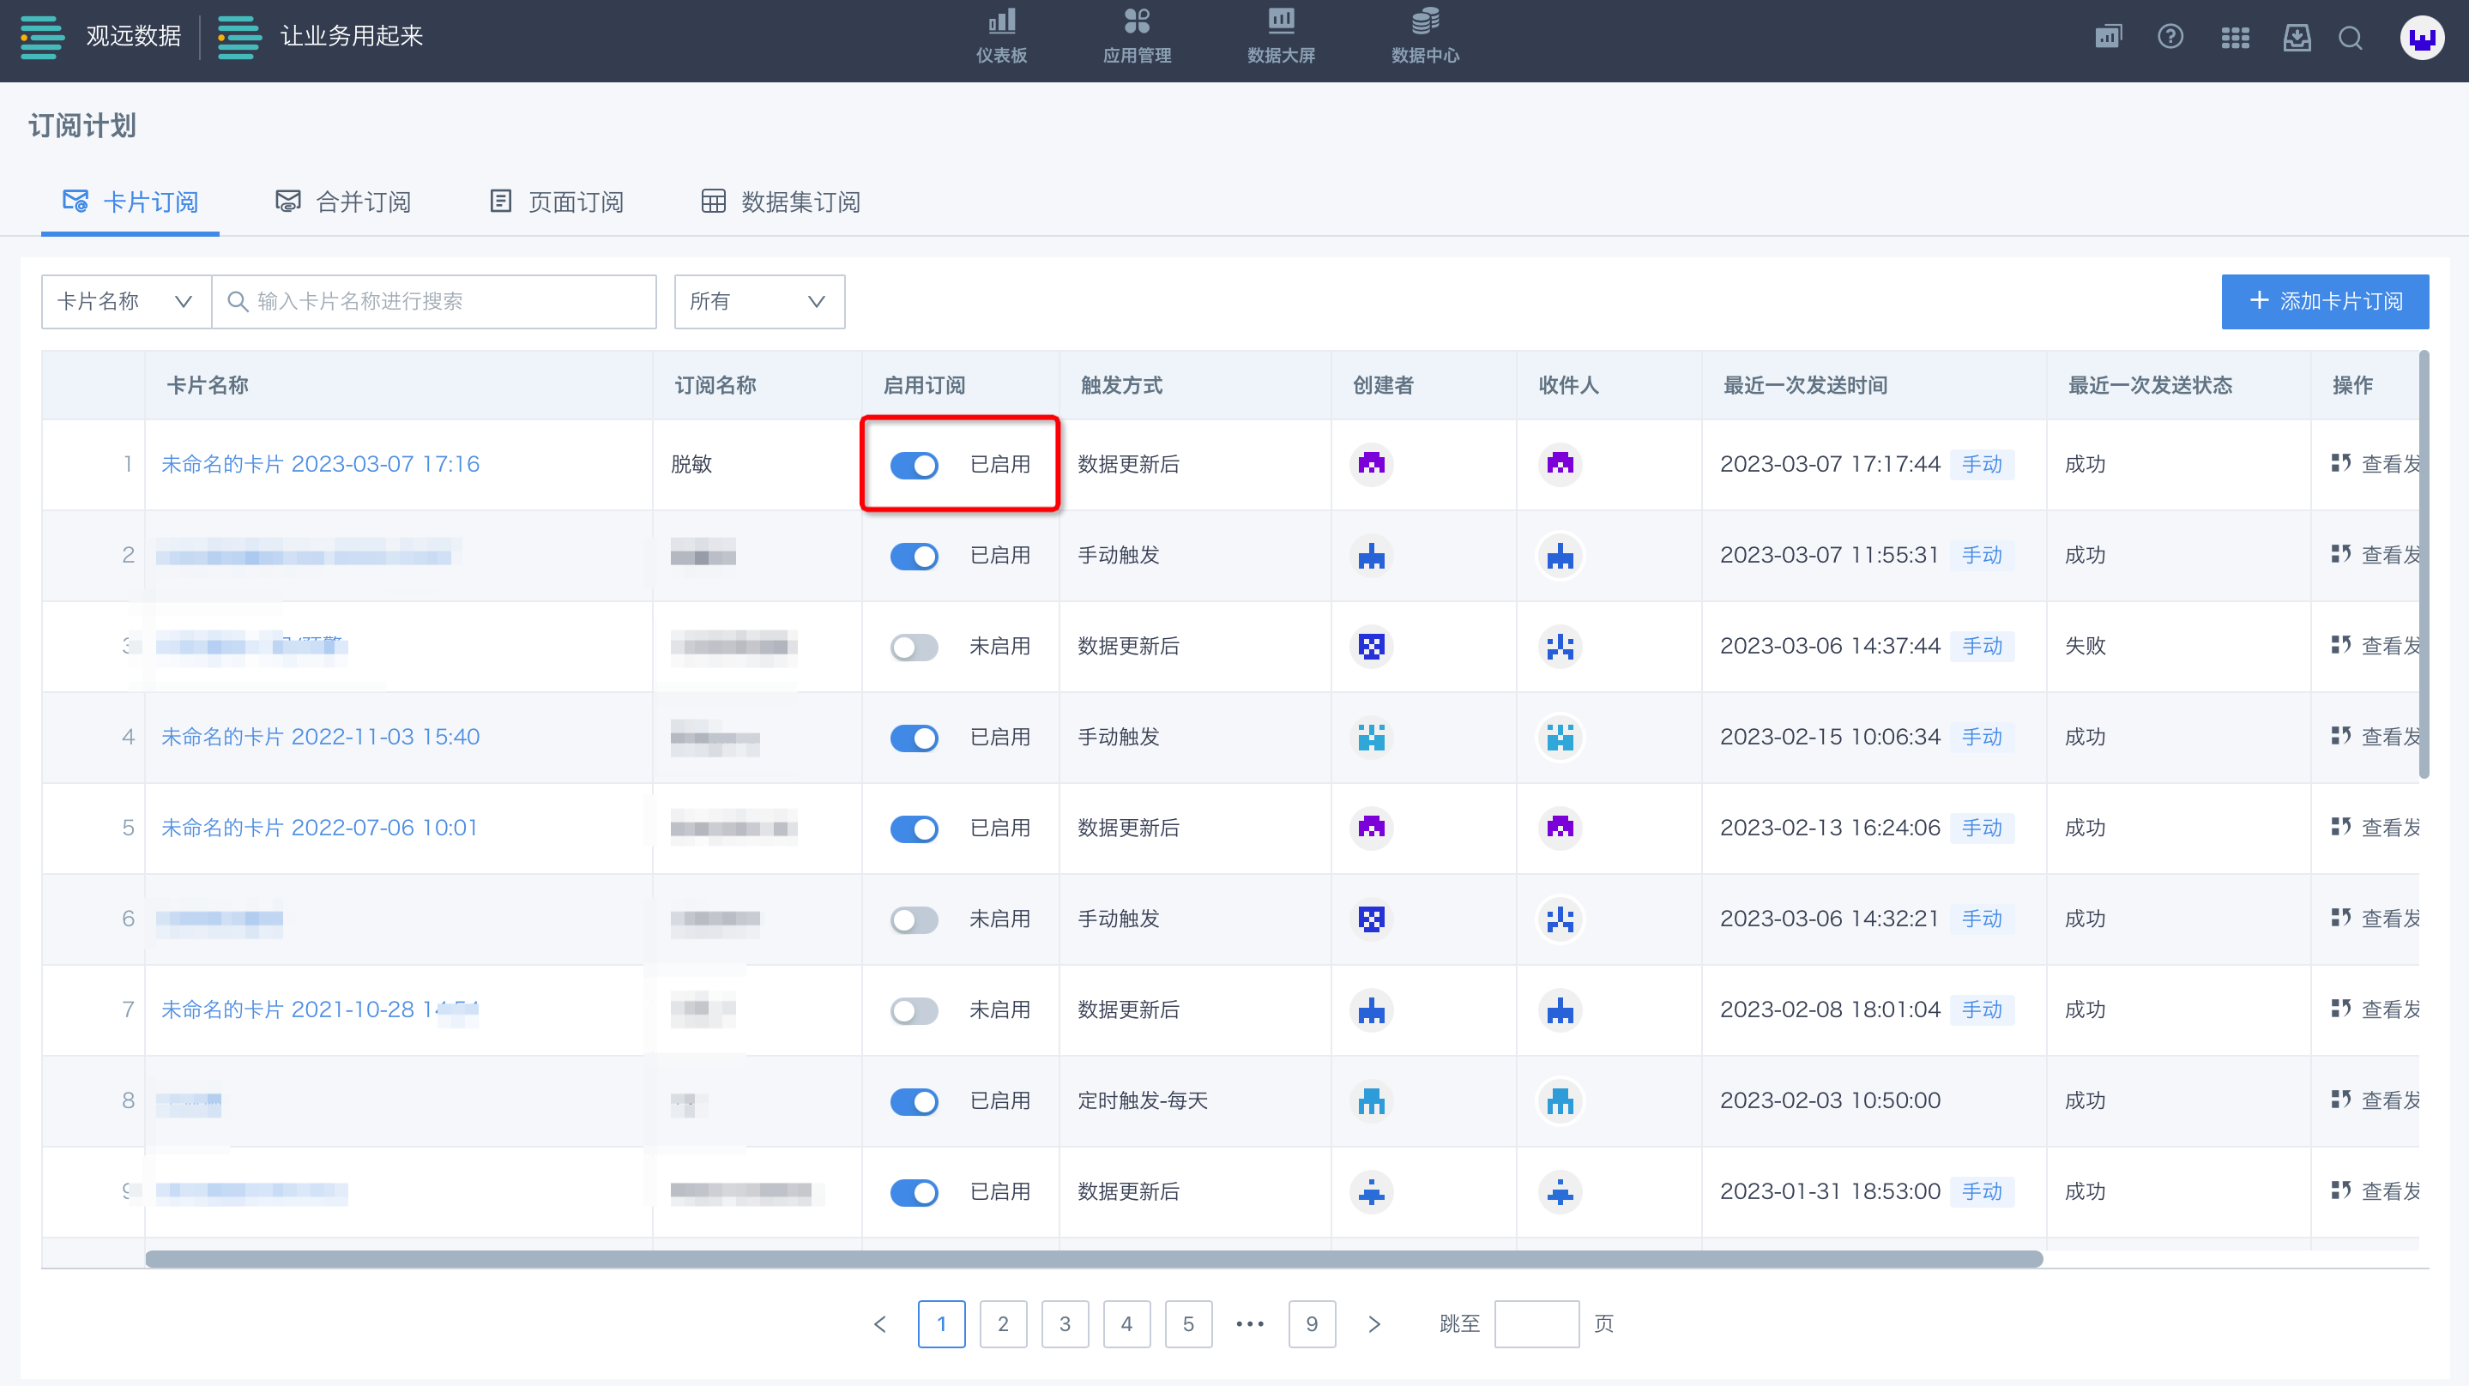Click the help question mark icon
Viewport: 2469px width, 1386px height.
[x=2171, y=38]
